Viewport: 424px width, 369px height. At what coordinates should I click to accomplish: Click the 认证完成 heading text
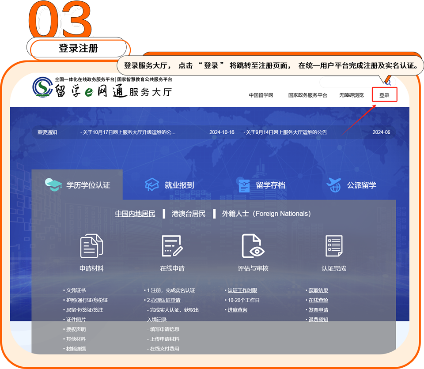click(x=334, y=268)
